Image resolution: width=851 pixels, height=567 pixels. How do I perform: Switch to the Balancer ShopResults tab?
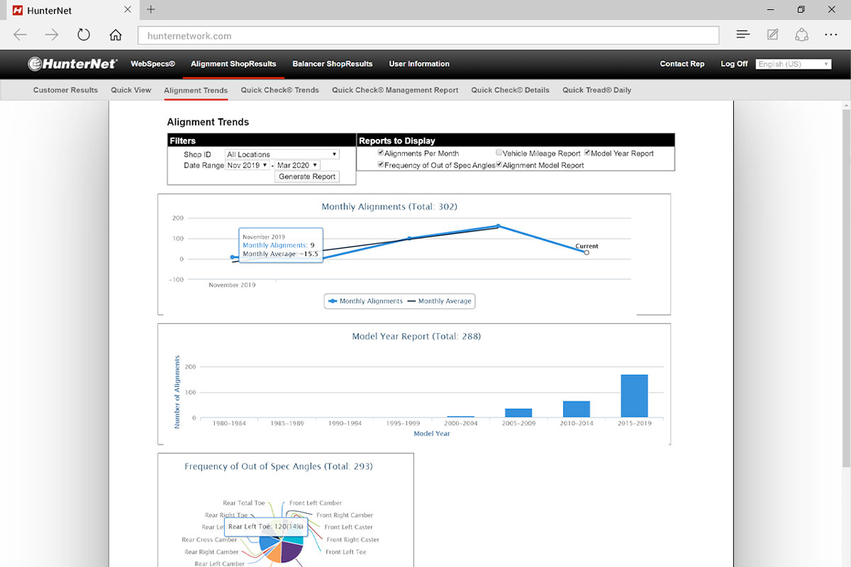click(x=333, y=64)
